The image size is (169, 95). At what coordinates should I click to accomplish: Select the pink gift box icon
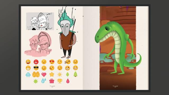point(52,81)
